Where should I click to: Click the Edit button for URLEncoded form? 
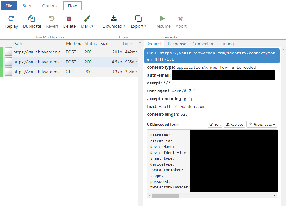point(215,124)
